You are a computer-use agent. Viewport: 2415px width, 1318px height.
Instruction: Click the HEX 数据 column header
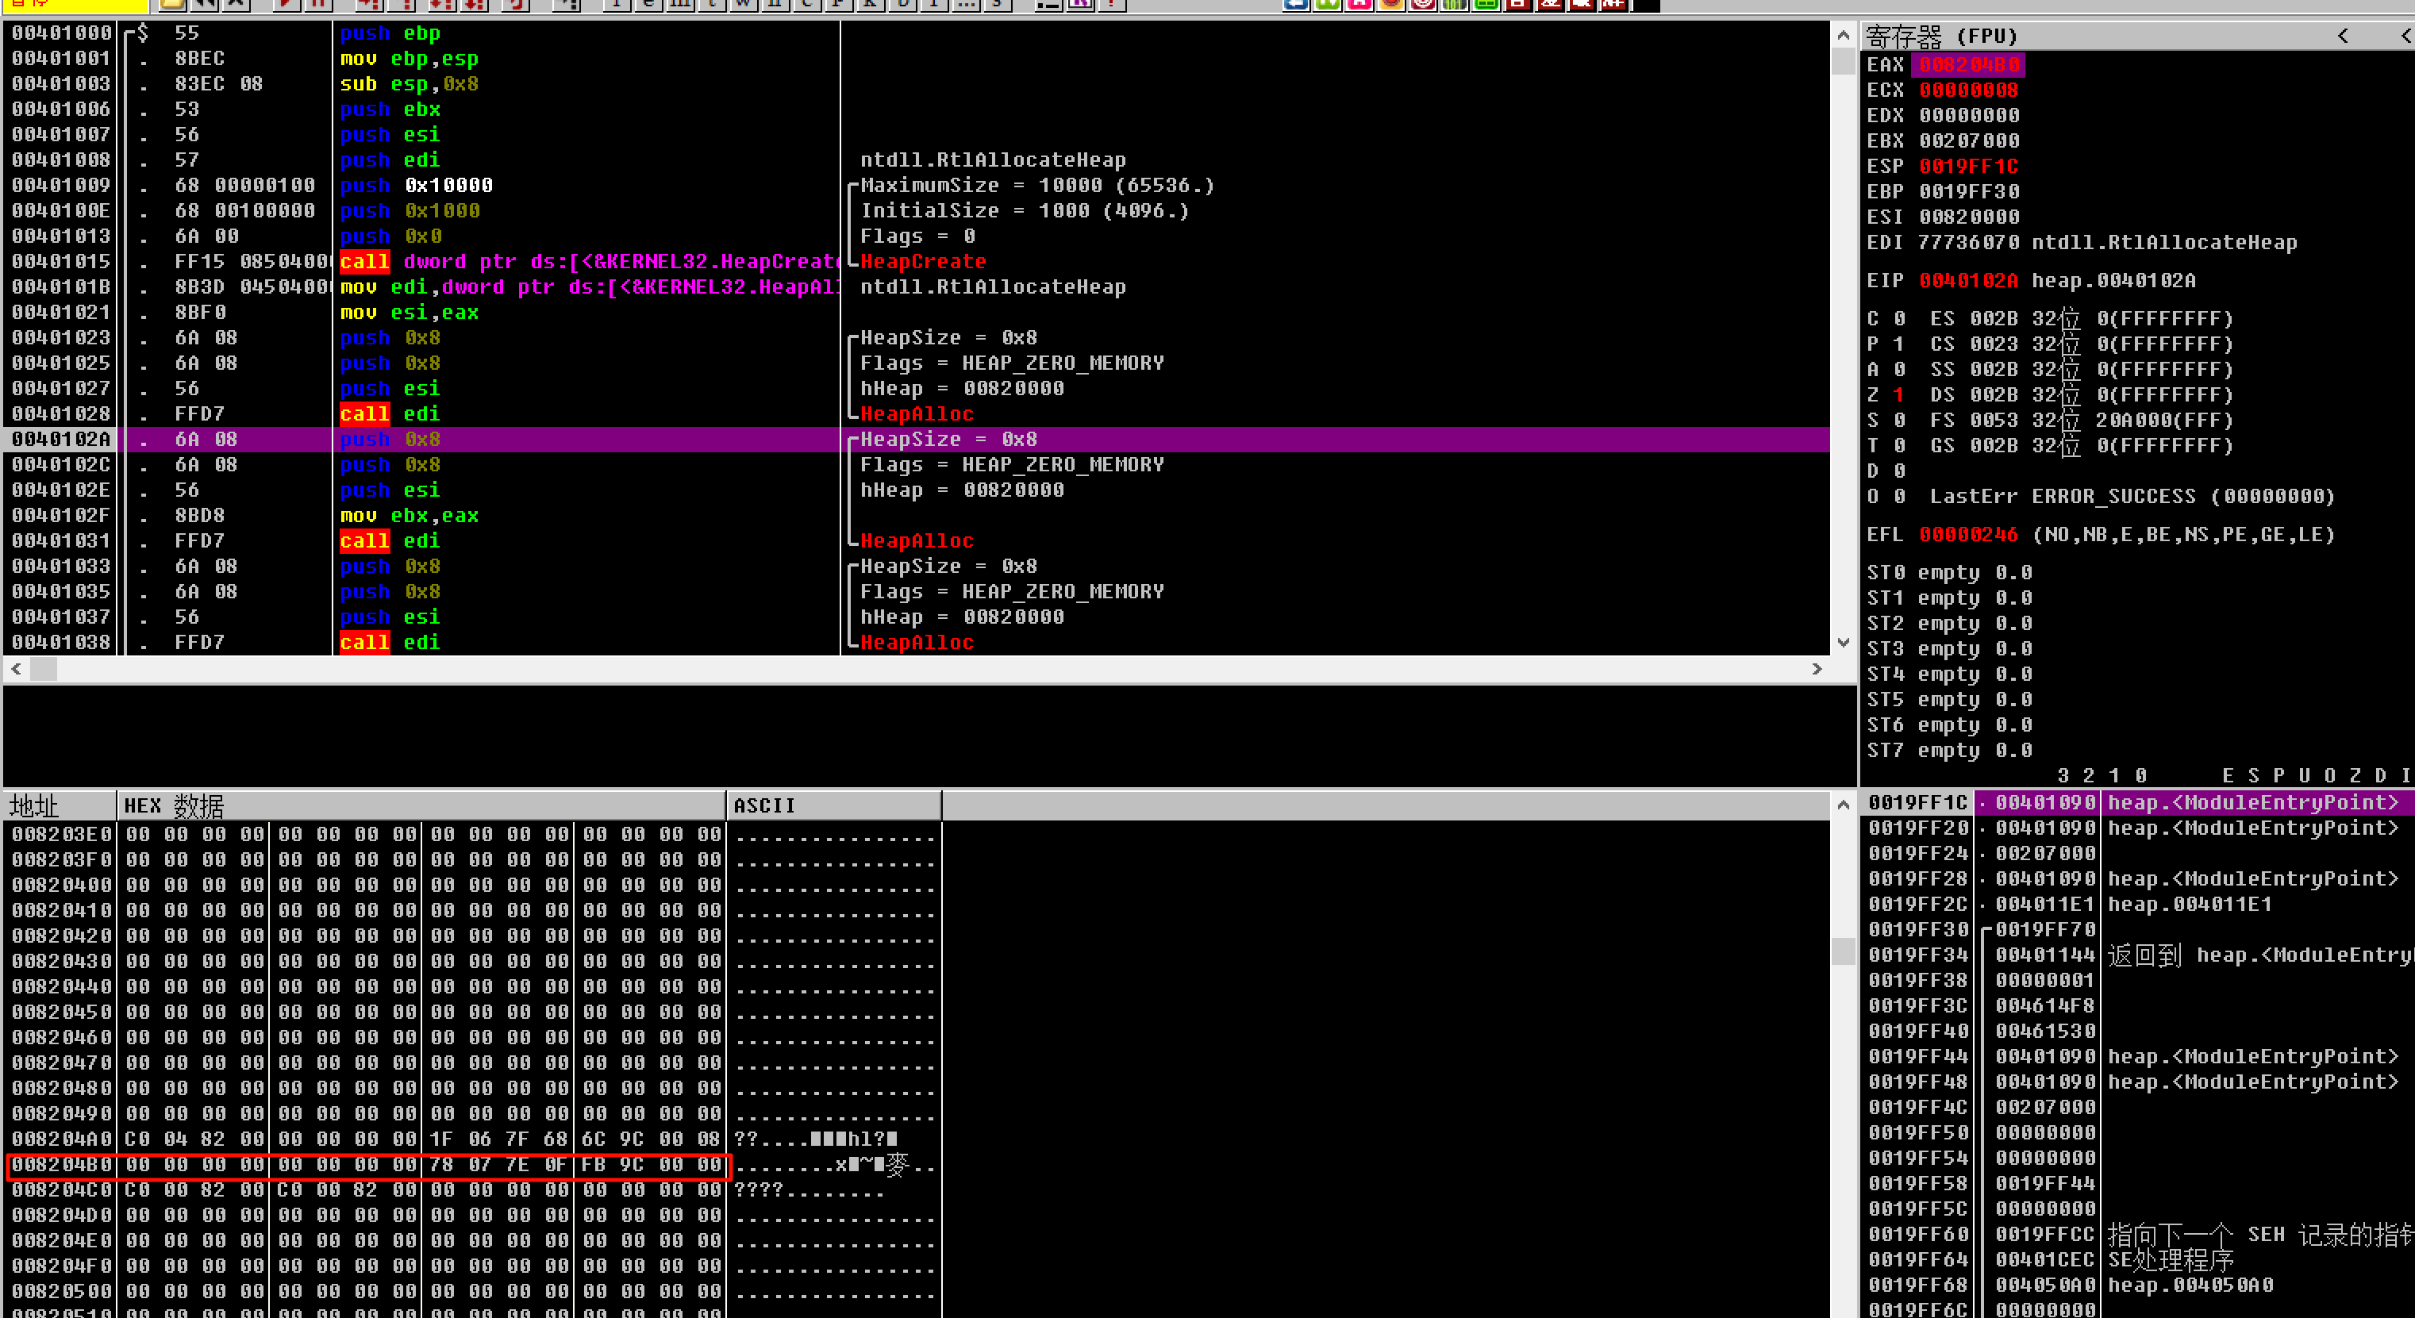421,805
